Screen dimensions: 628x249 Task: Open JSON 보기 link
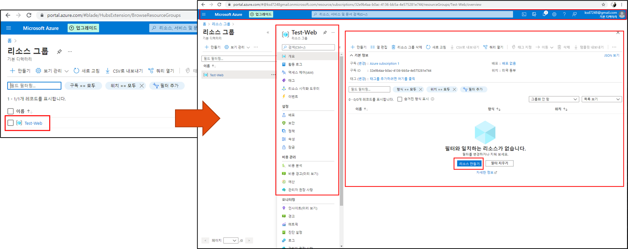click(612, 56)
